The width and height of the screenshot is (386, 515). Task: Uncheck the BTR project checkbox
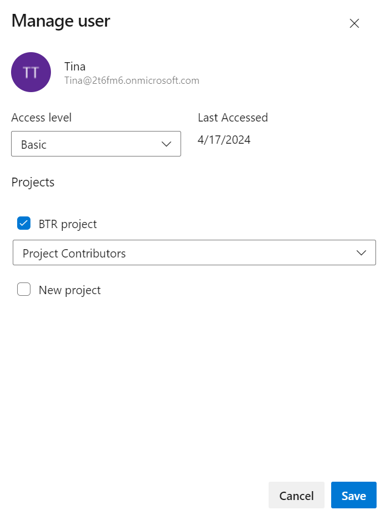(x=24, y=224)
